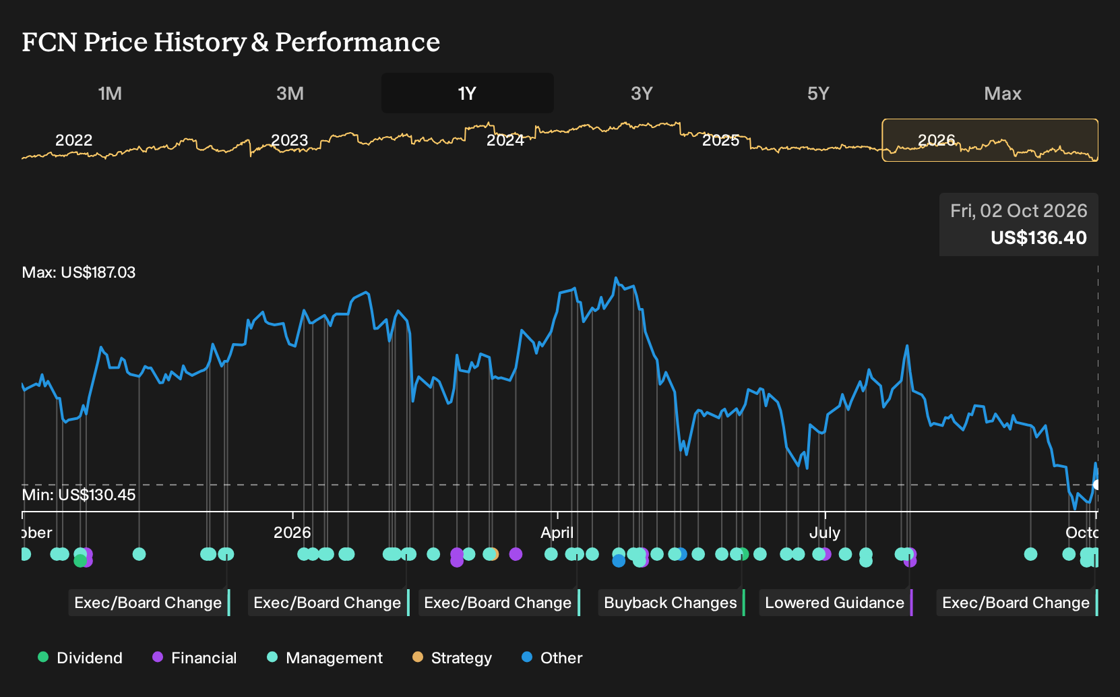Click the Min: US$130.45 label

[79, 495]
